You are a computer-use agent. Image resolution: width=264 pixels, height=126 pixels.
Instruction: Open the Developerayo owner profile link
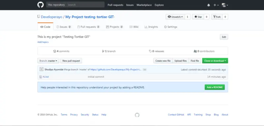click(x=51, y=17)
